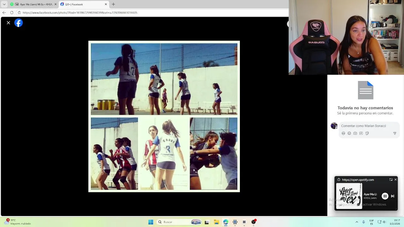The height and width of the screenshot is (227, 404).
Task: Skip to next track in mini player
Action: (393, 196)
